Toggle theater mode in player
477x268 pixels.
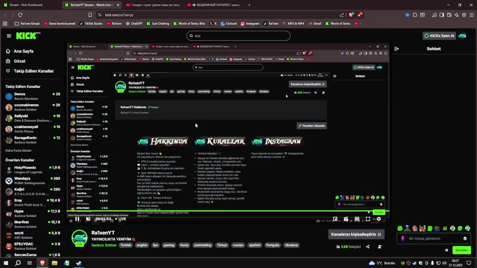[357, 219]
